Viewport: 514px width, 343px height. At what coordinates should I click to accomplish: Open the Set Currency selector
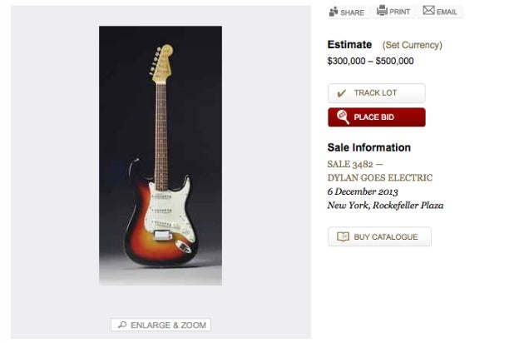click(x=412, y=45)
